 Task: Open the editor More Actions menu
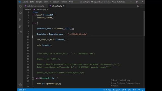coord(142,6)
